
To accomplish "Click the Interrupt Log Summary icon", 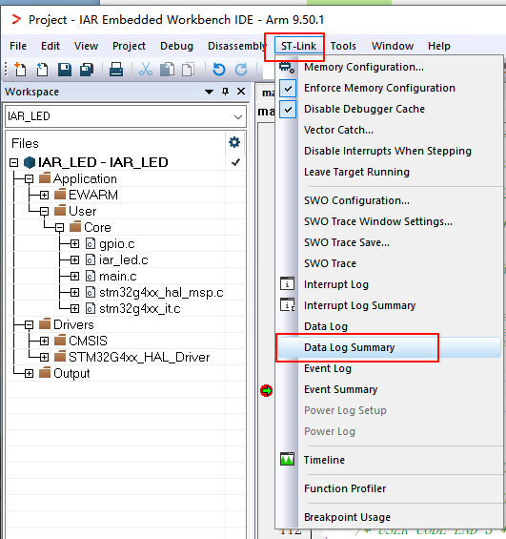I will [288, 305].
